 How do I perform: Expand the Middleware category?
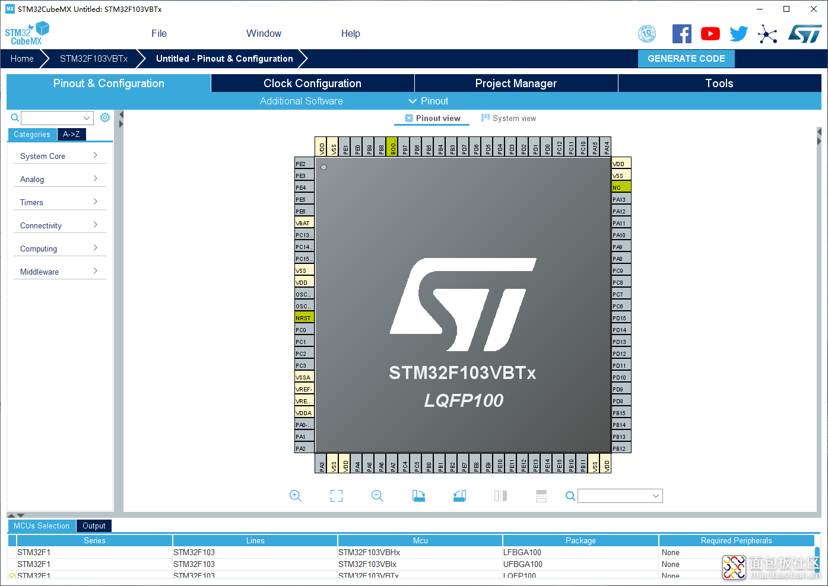point(59,272)
